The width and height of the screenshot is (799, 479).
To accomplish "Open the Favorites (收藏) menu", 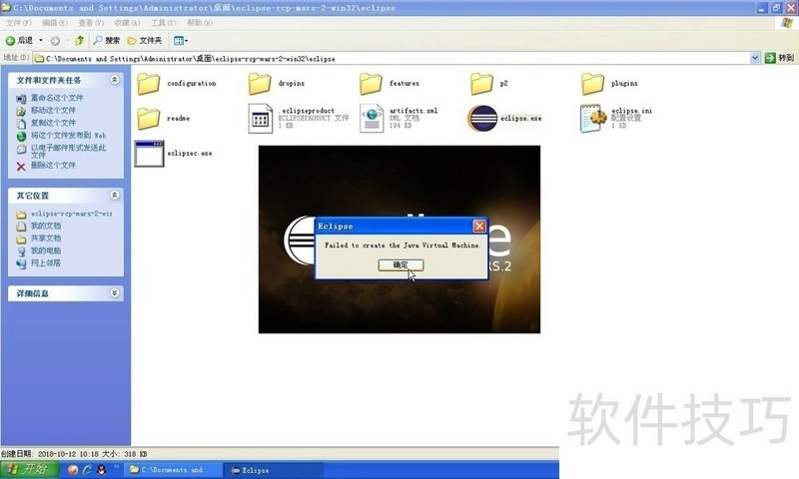I will click(x=127, y=23).
